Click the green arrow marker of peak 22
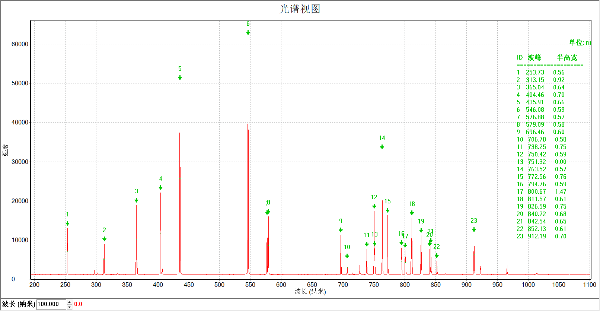This screenshot has height=311, width=600. pyautogui.click(x=437, y=256)
